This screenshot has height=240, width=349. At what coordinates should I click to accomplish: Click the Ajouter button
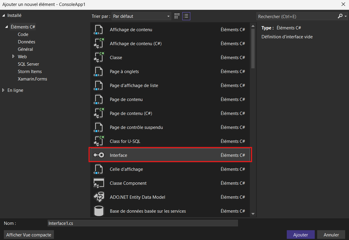coord(300,235)
